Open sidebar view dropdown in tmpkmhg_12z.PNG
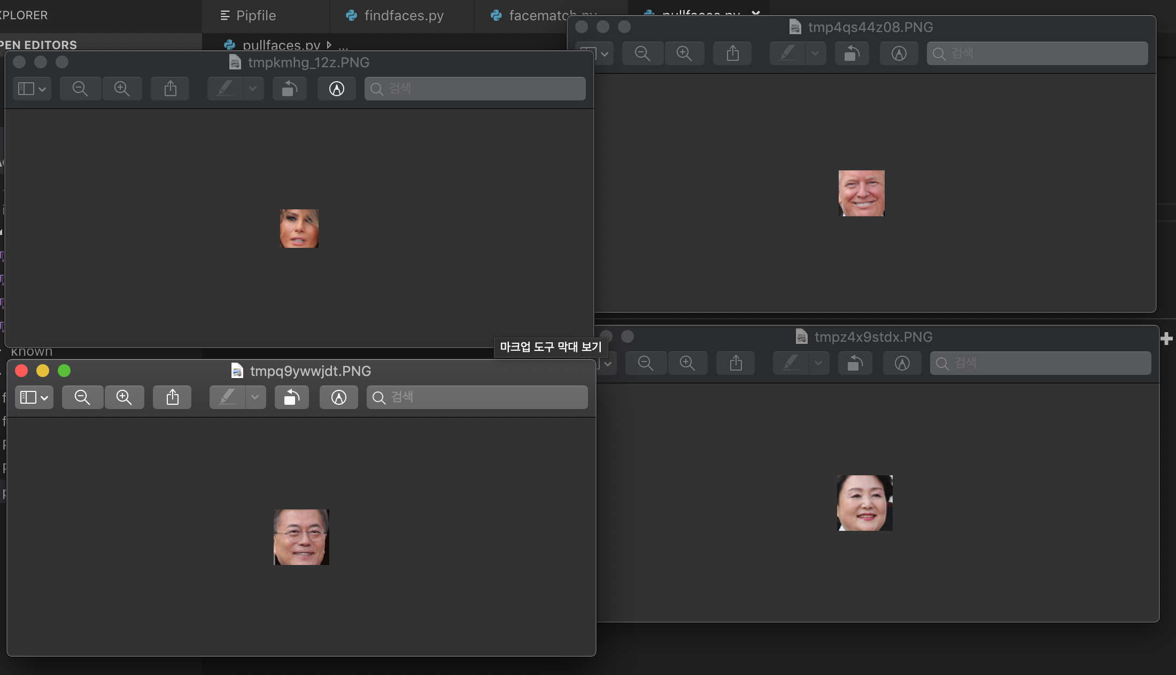1176x675 pixels. [x=32, y=89]
